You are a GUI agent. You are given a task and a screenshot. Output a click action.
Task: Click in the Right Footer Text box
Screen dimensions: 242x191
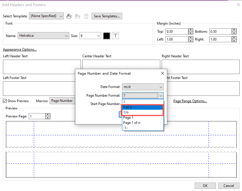203,89
